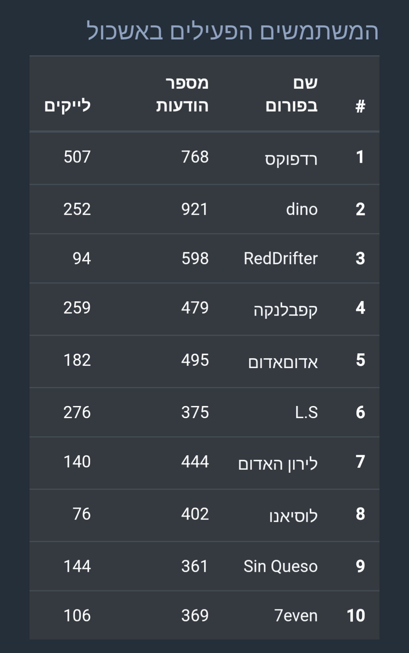Viewport: 409px width, 653px height.
Task: Open the אדומאדום user entry
Action: pyautogui.click(x=283, y=362)
